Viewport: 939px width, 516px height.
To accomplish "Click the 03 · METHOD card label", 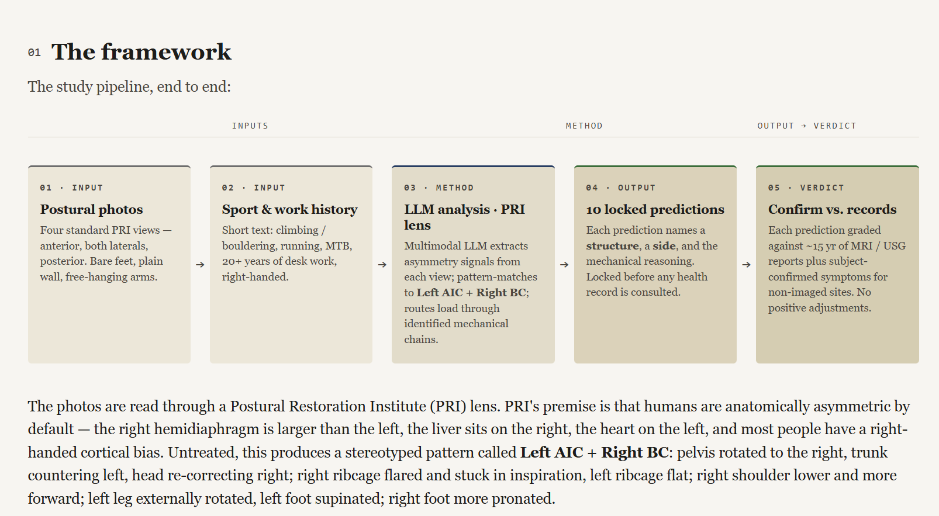I will click(x=439, y=188).
